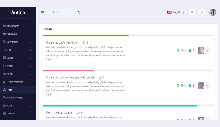Expand the Advanced submenu chevron

click(x=31, y=42)
